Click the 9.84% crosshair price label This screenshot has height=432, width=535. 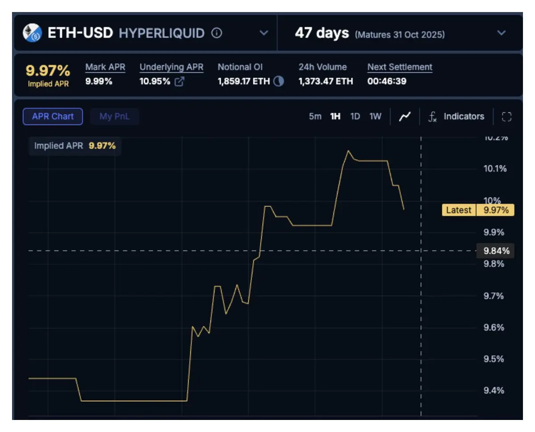point(496,251)
